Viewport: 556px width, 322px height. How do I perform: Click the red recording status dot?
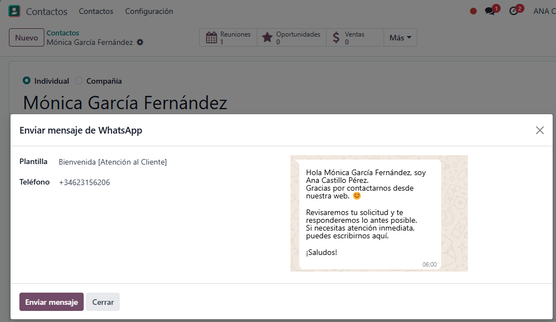473,11
